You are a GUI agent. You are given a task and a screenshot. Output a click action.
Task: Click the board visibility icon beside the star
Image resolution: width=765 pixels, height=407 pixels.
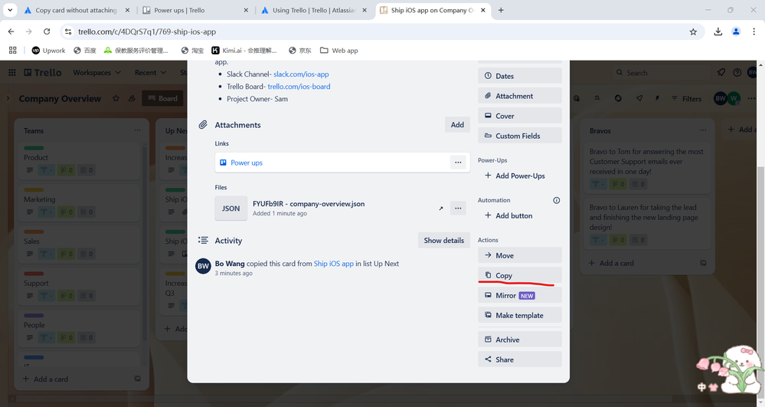click(132, 98)
